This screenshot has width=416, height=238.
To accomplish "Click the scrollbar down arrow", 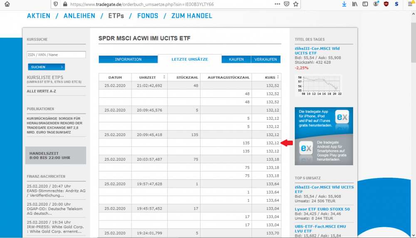I will click(x=414, y=236).
